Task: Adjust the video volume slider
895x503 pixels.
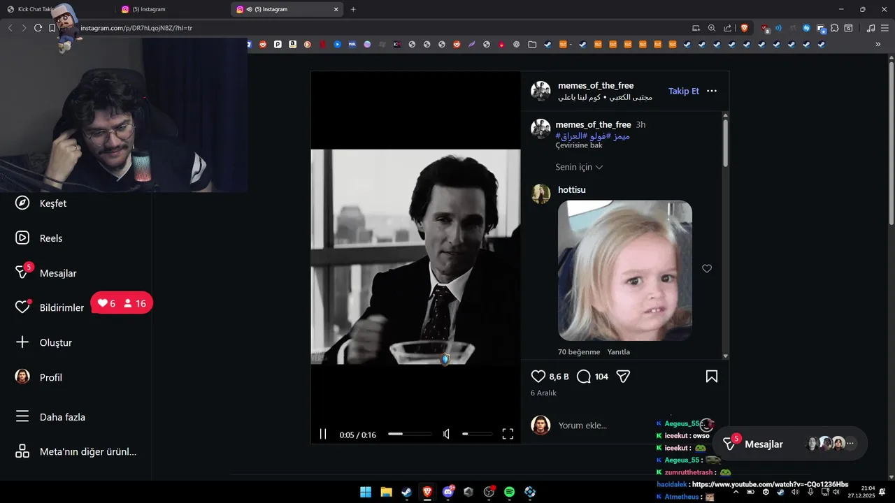Action: coord(477,434)
